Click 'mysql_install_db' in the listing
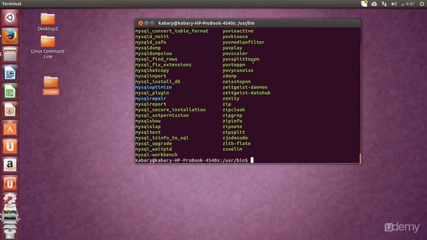Viewport: 427px width, 240px height. 157,81
